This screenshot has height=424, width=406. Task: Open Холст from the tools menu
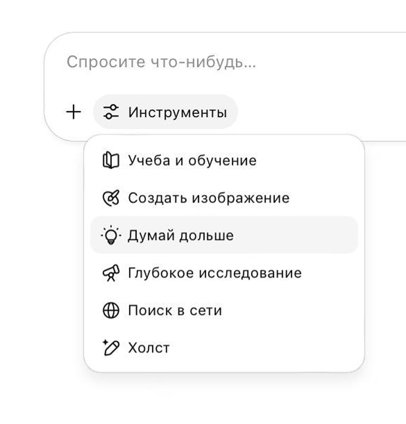coord(224,347)
